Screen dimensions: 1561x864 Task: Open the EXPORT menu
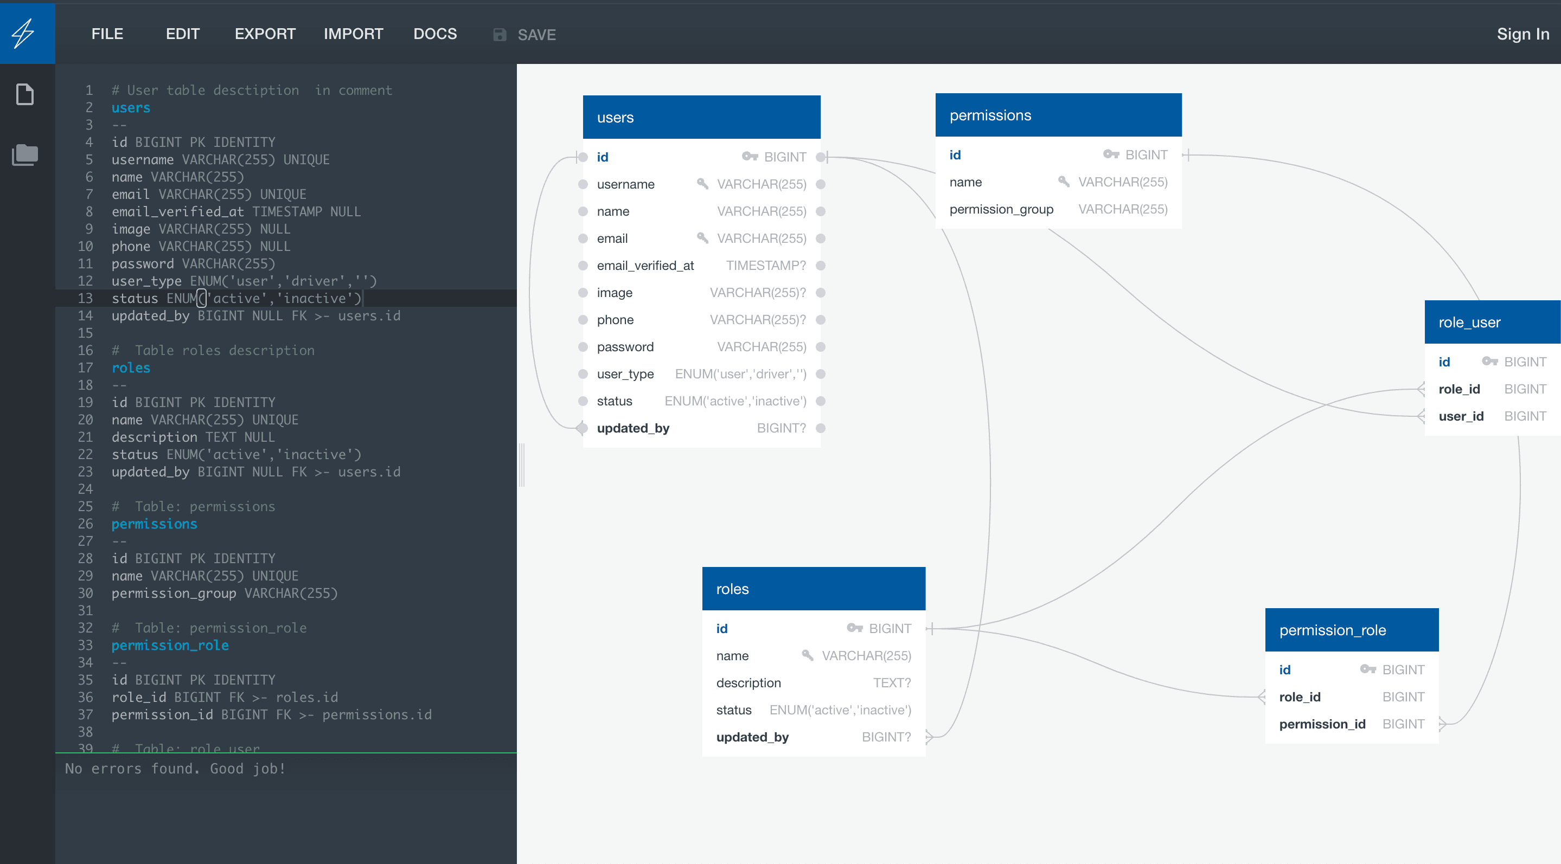click(265, 34)
